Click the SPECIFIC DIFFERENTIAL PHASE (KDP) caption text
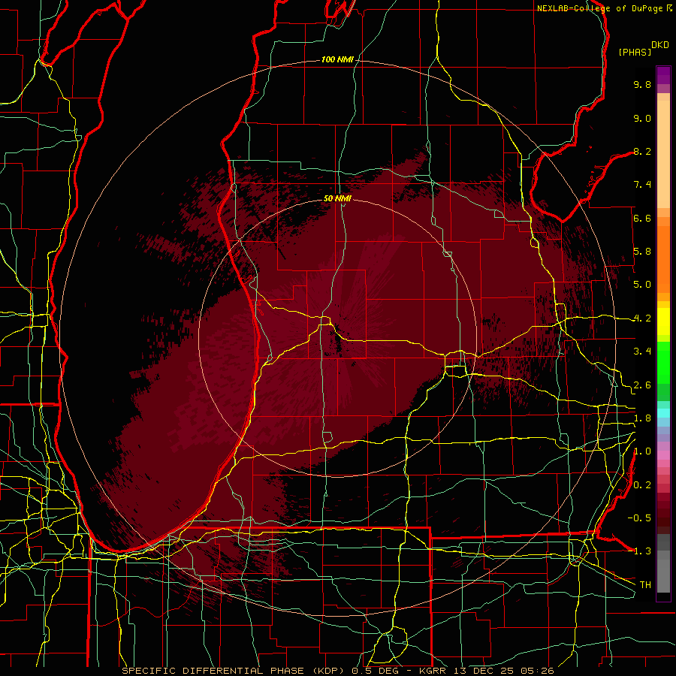This screenshot has width=676, height=676. [234, 671]
